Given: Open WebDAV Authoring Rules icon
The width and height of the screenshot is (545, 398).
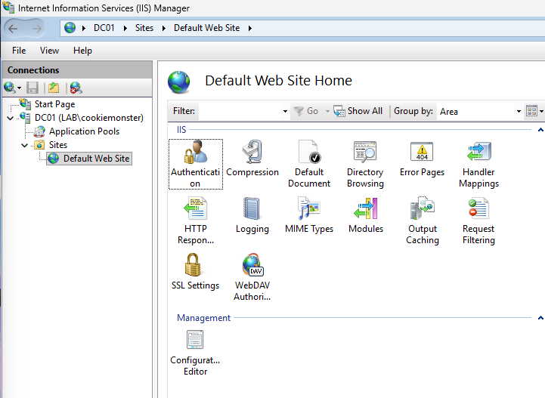Looking at the screenshot, I should tap(252, 267).
